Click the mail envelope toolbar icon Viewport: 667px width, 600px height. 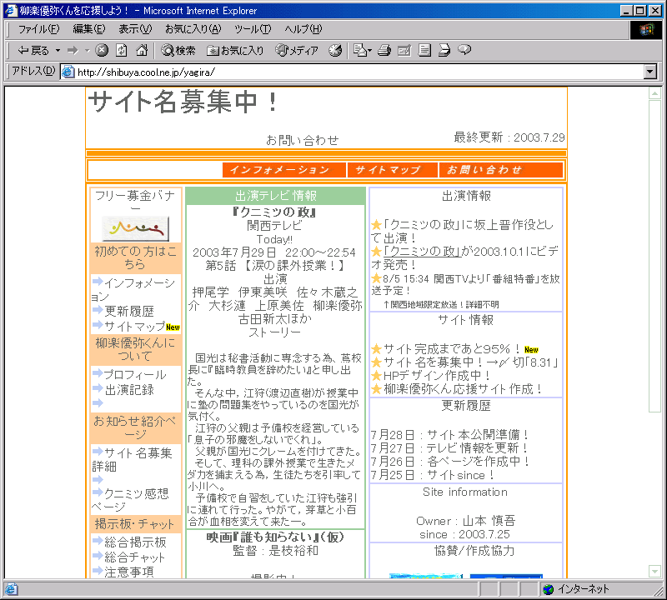coord(360,51)
